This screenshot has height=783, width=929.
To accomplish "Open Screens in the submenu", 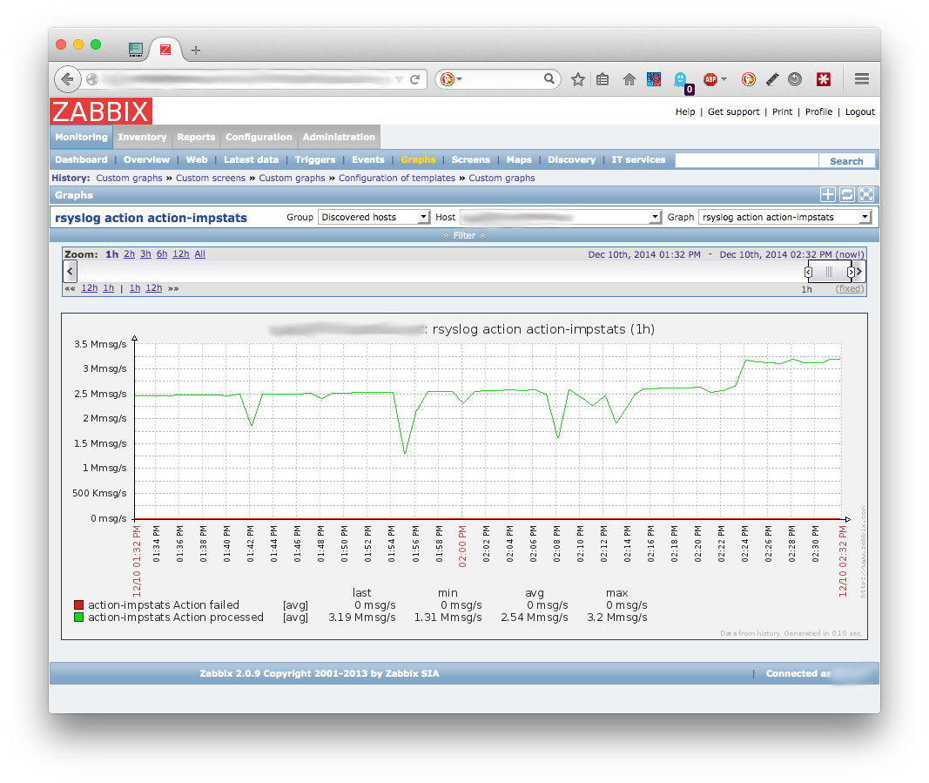I will (x=470, y=159).
